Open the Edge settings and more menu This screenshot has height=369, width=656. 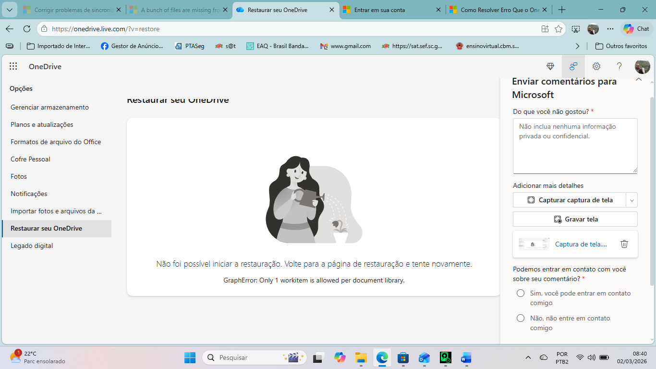(610, 29)
